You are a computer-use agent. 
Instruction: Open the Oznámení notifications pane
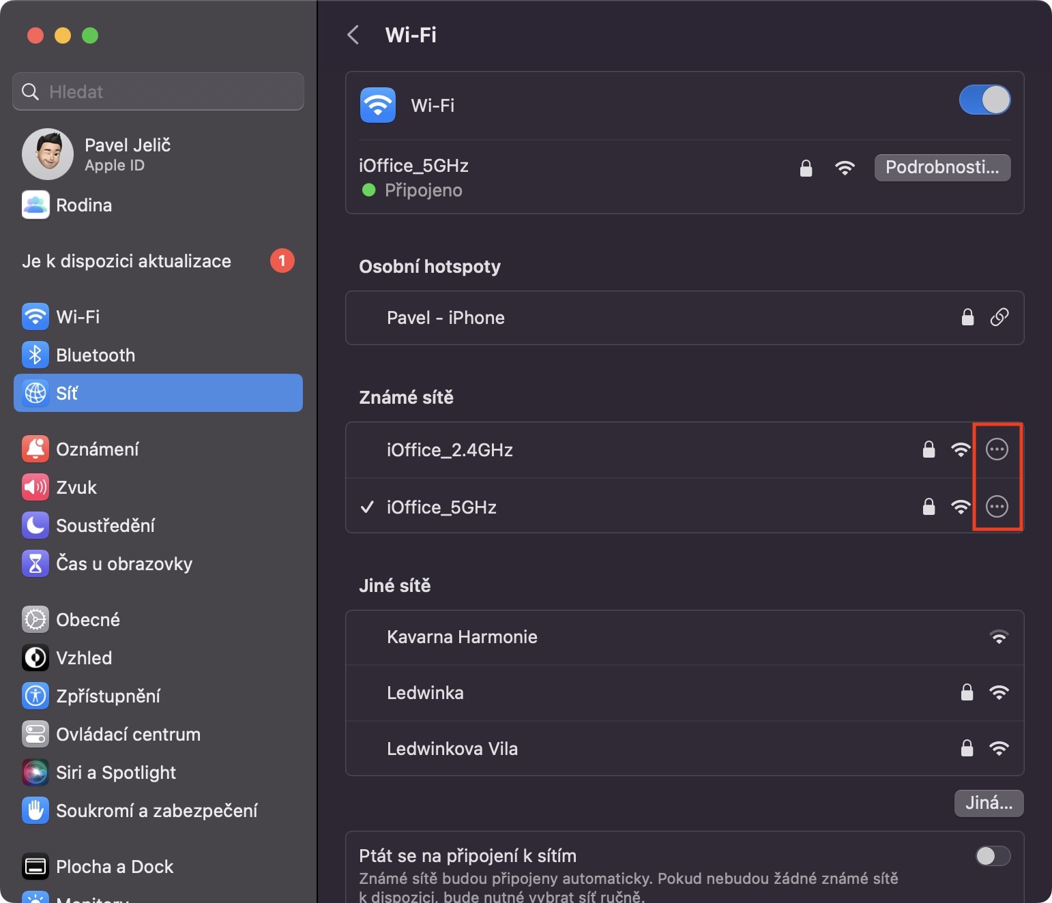[x=97, y=449]
